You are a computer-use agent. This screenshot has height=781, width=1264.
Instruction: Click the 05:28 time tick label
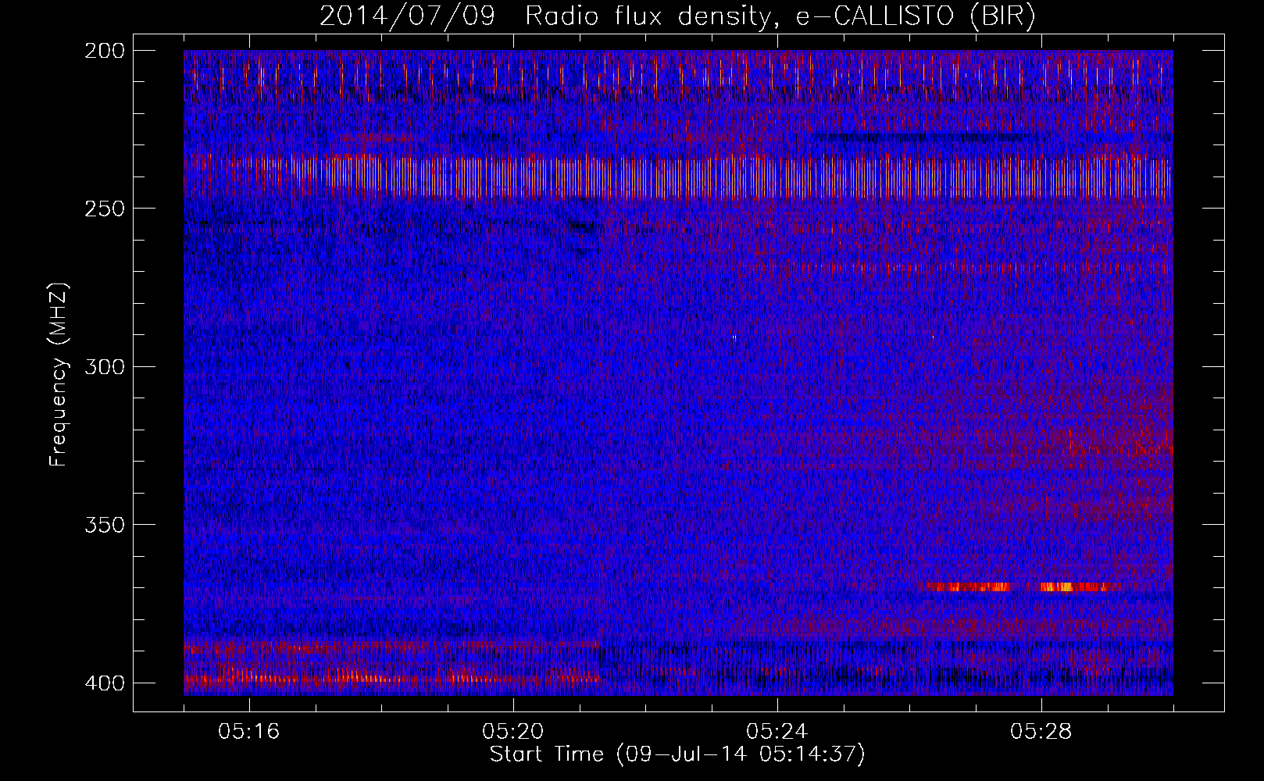click(1041, 732)
